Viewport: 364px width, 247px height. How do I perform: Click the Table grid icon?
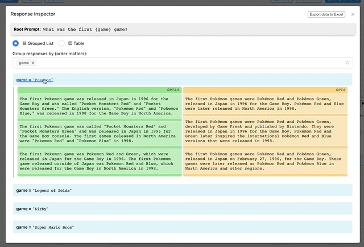pyautogui.click(x=70, y=43)
